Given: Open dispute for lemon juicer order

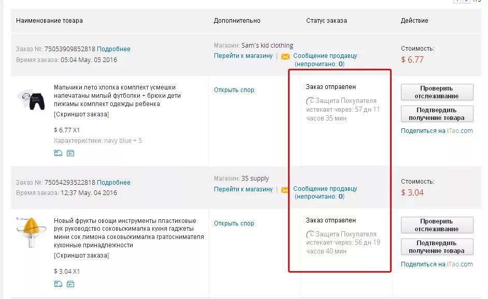Looking at the screenshot, I should pyautogui.click(x=234, y=223).
